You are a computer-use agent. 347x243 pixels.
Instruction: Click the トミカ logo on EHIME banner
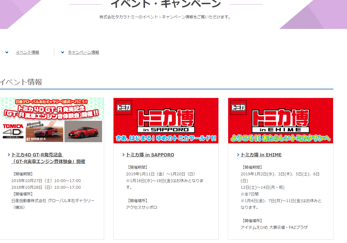click(x=238, y=107)
